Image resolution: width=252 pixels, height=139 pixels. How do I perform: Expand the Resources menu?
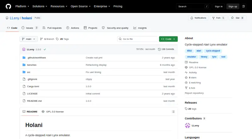tap(59, 6)
